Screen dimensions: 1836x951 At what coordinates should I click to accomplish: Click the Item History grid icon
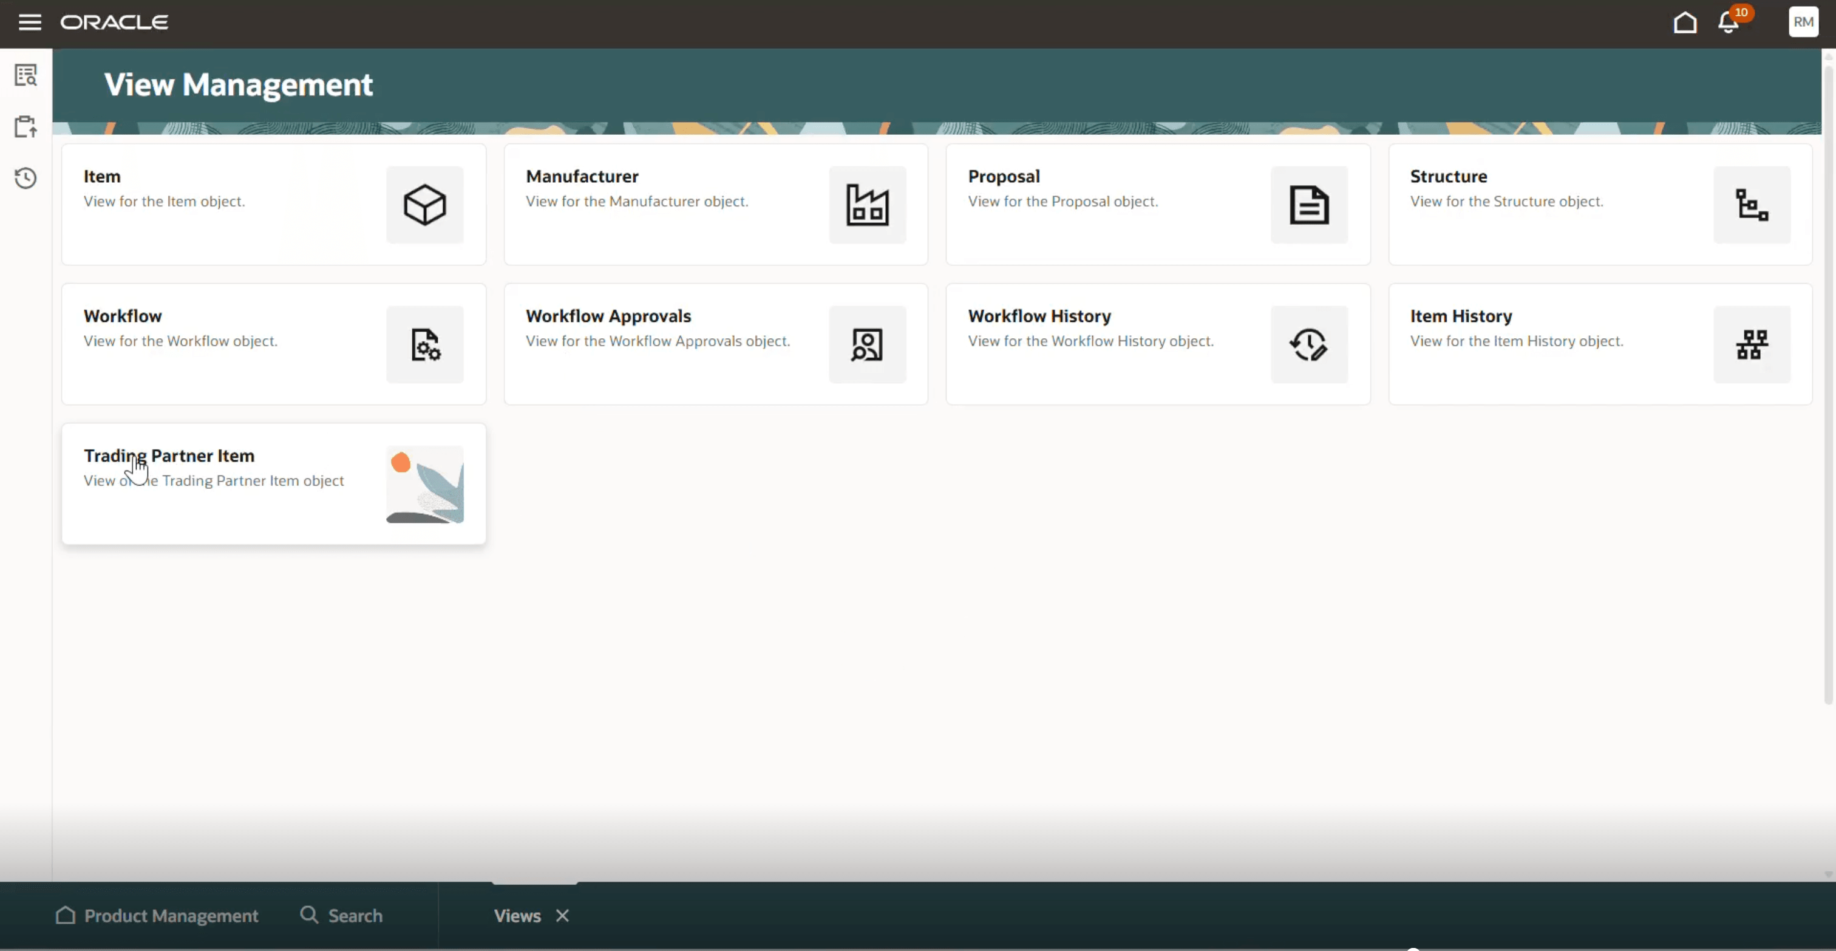point(1751,344)
